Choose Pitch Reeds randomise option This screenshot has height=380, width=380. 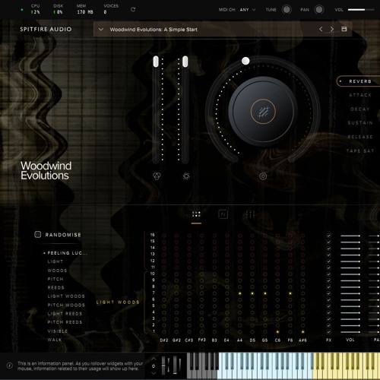click(65, 322)
